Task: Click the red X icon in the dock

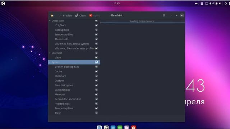Action: [133, 127]
